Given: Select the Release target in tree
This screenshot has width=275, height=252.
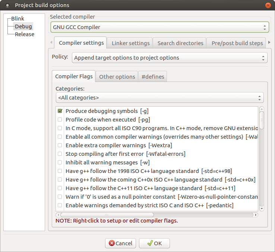Looking at the screenshot, I should click(x=25, y=34).
